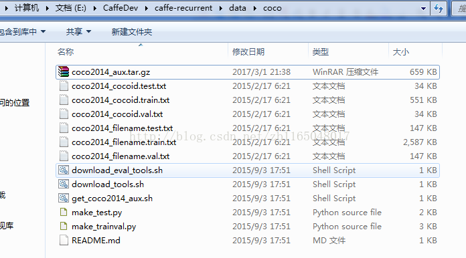
Task: Sort files by the 类型 column header
Action: click(x=320, y=52)
